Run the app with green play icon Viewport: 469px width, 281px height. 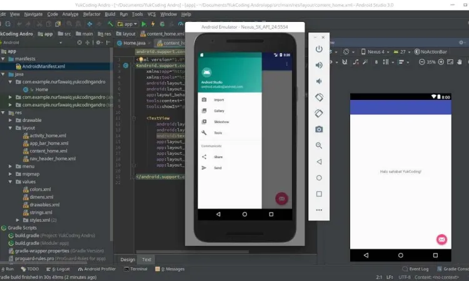tap(144, 24)
